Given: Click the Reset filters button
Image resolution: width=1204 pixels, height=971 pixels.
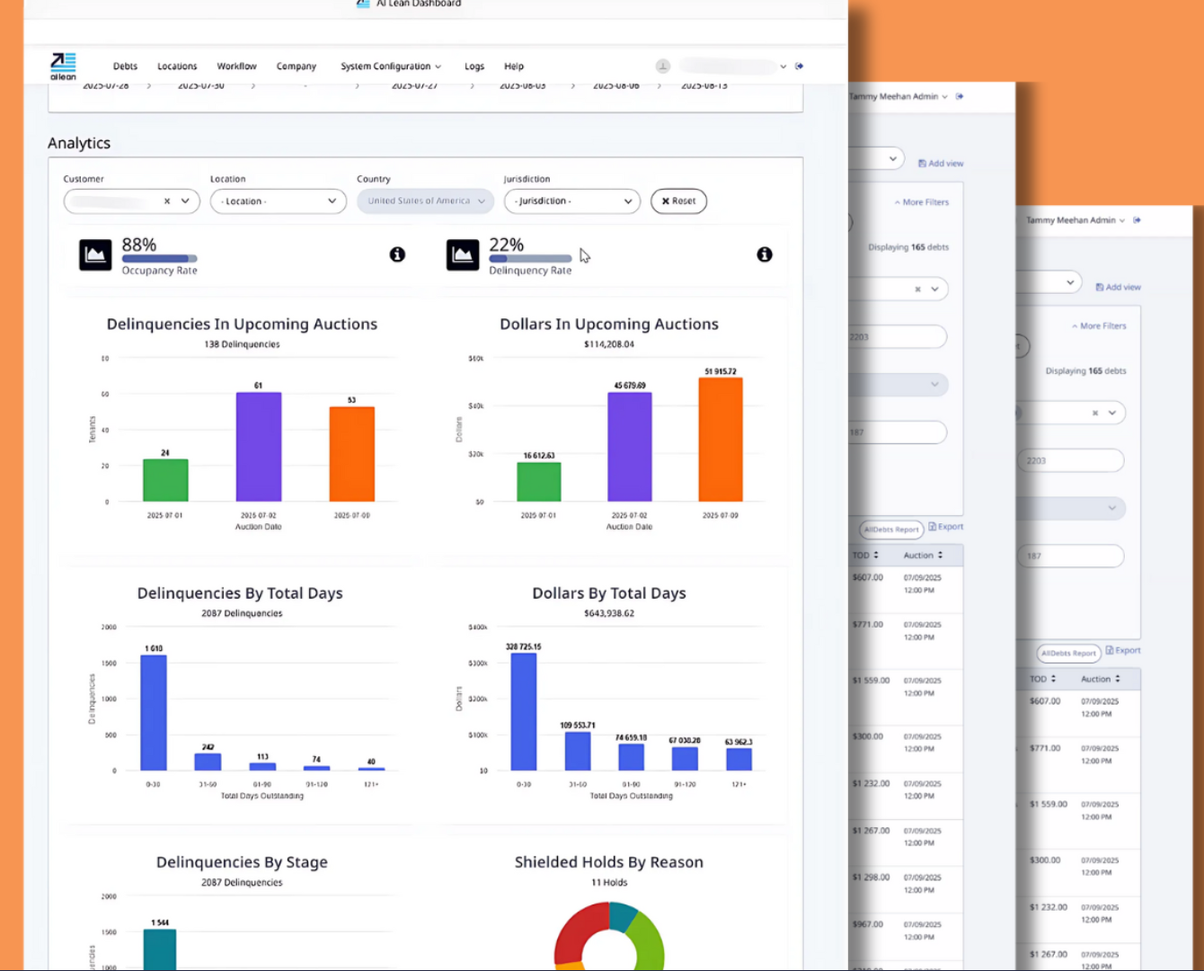Looking at the screenshot, I should [x=678, y=201].
